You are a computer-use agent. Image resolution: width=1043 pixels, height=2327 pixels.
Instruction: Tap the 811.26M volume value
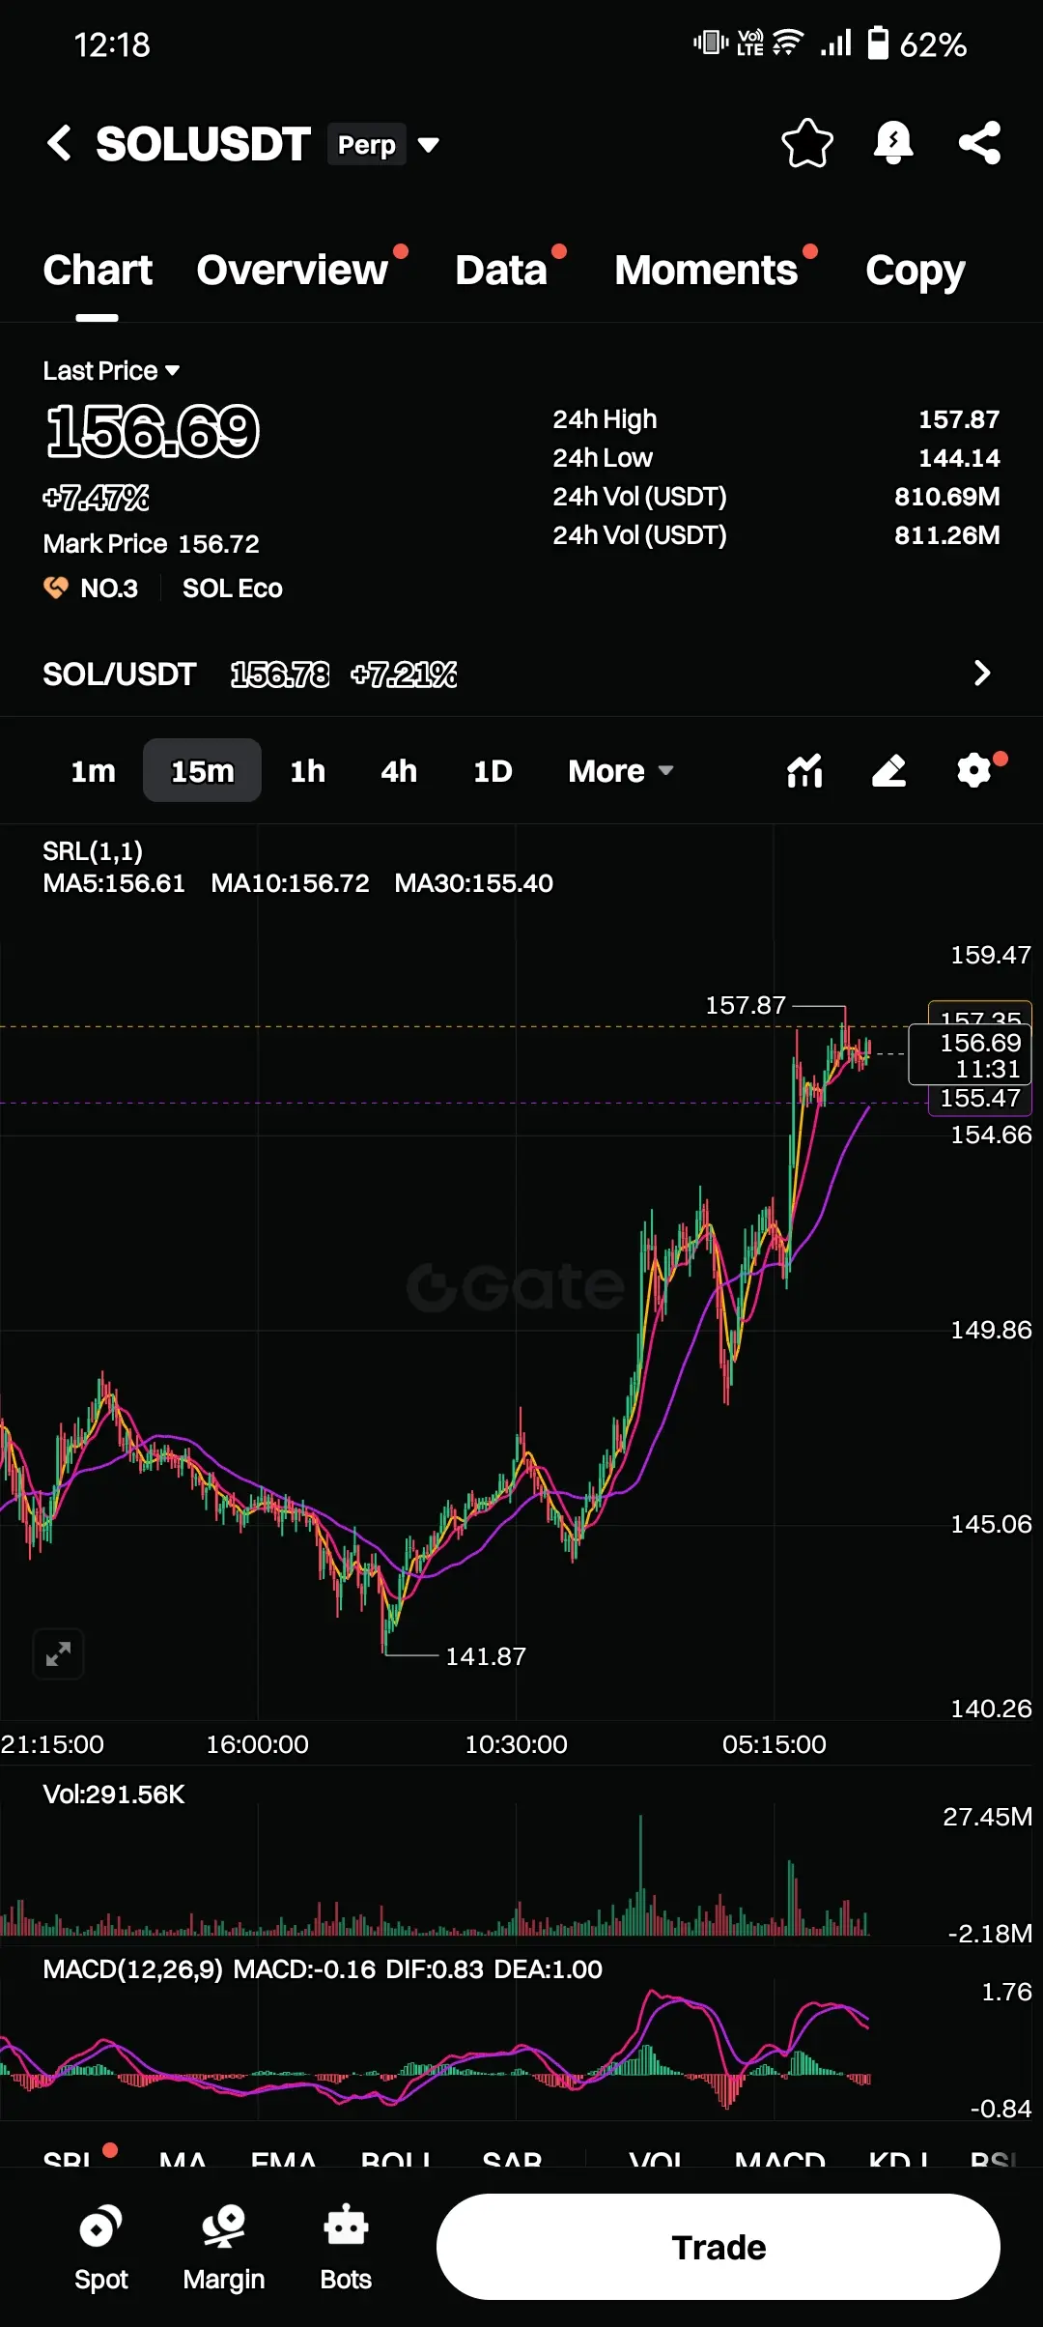947,535
